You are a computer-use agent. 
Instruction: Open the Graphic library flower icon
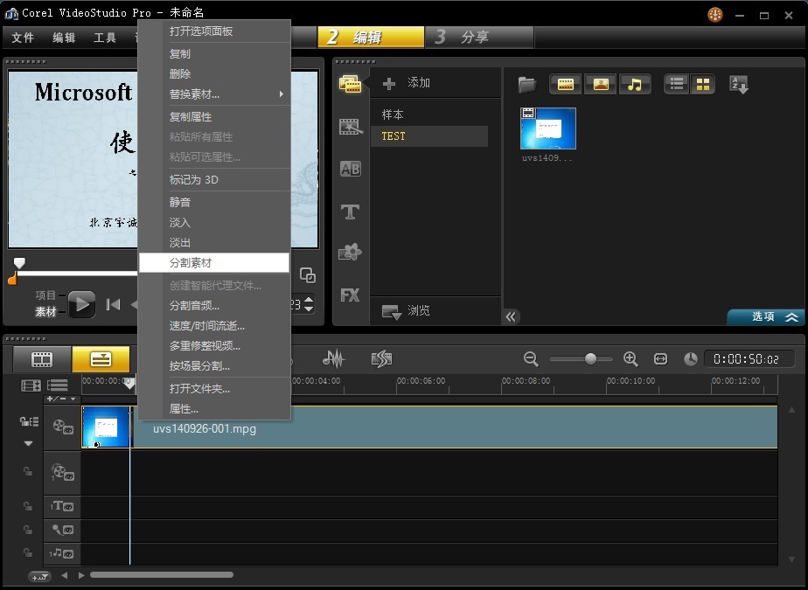click(351, 253)
